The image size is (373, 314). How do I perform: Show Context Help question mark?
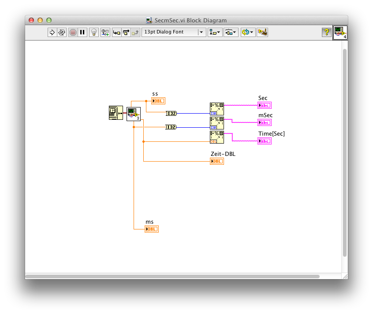click(326, 32)
